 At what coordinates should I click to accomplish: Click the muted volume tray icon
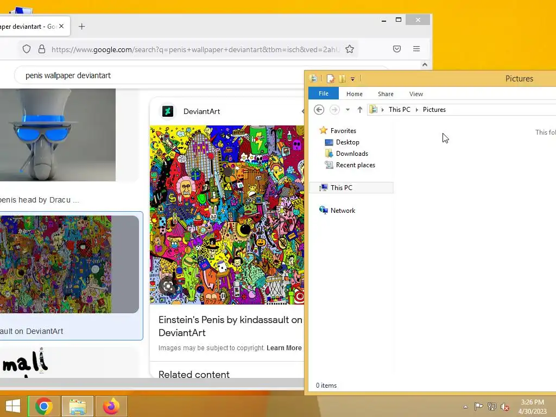coord(505,407)
